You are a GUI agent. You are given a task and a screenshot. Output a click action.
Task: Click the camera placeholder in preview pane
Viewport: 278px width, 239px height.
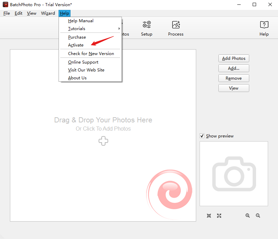pyautogui.click(x=234, y=174)
